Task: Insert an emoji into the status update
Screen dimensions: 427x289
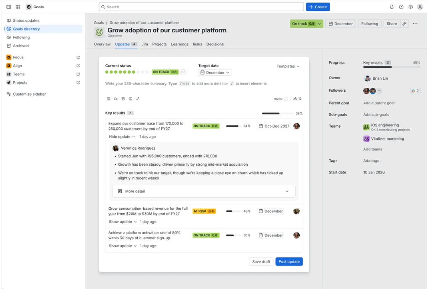Action: tap(130, 99)
